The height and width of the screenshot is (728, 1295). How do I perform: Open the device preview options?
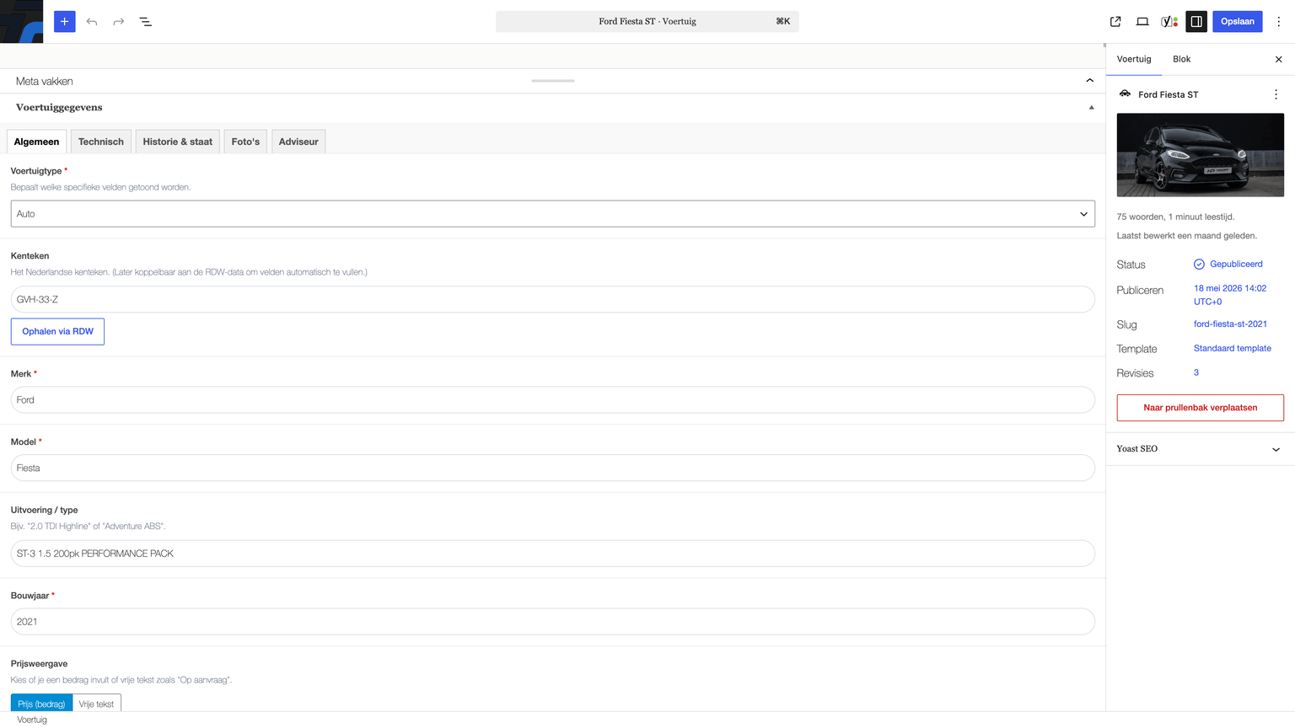click(x=1142, y=21)
